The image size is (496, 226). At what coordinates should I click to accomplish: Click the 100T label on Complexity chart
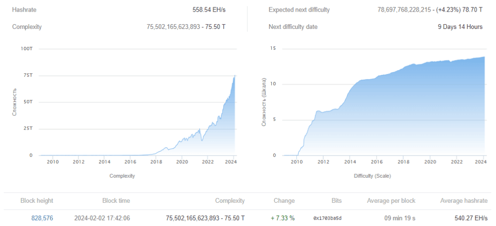(x=27, y=49)
